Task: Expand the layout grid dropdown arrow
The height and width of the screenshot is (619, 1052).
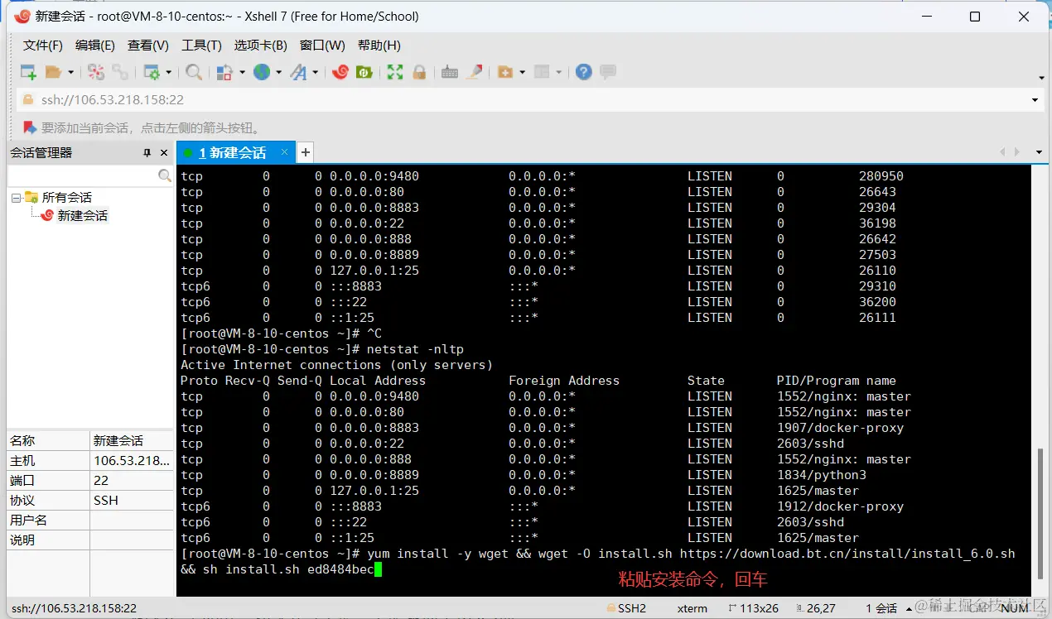Action: point(559,73)
